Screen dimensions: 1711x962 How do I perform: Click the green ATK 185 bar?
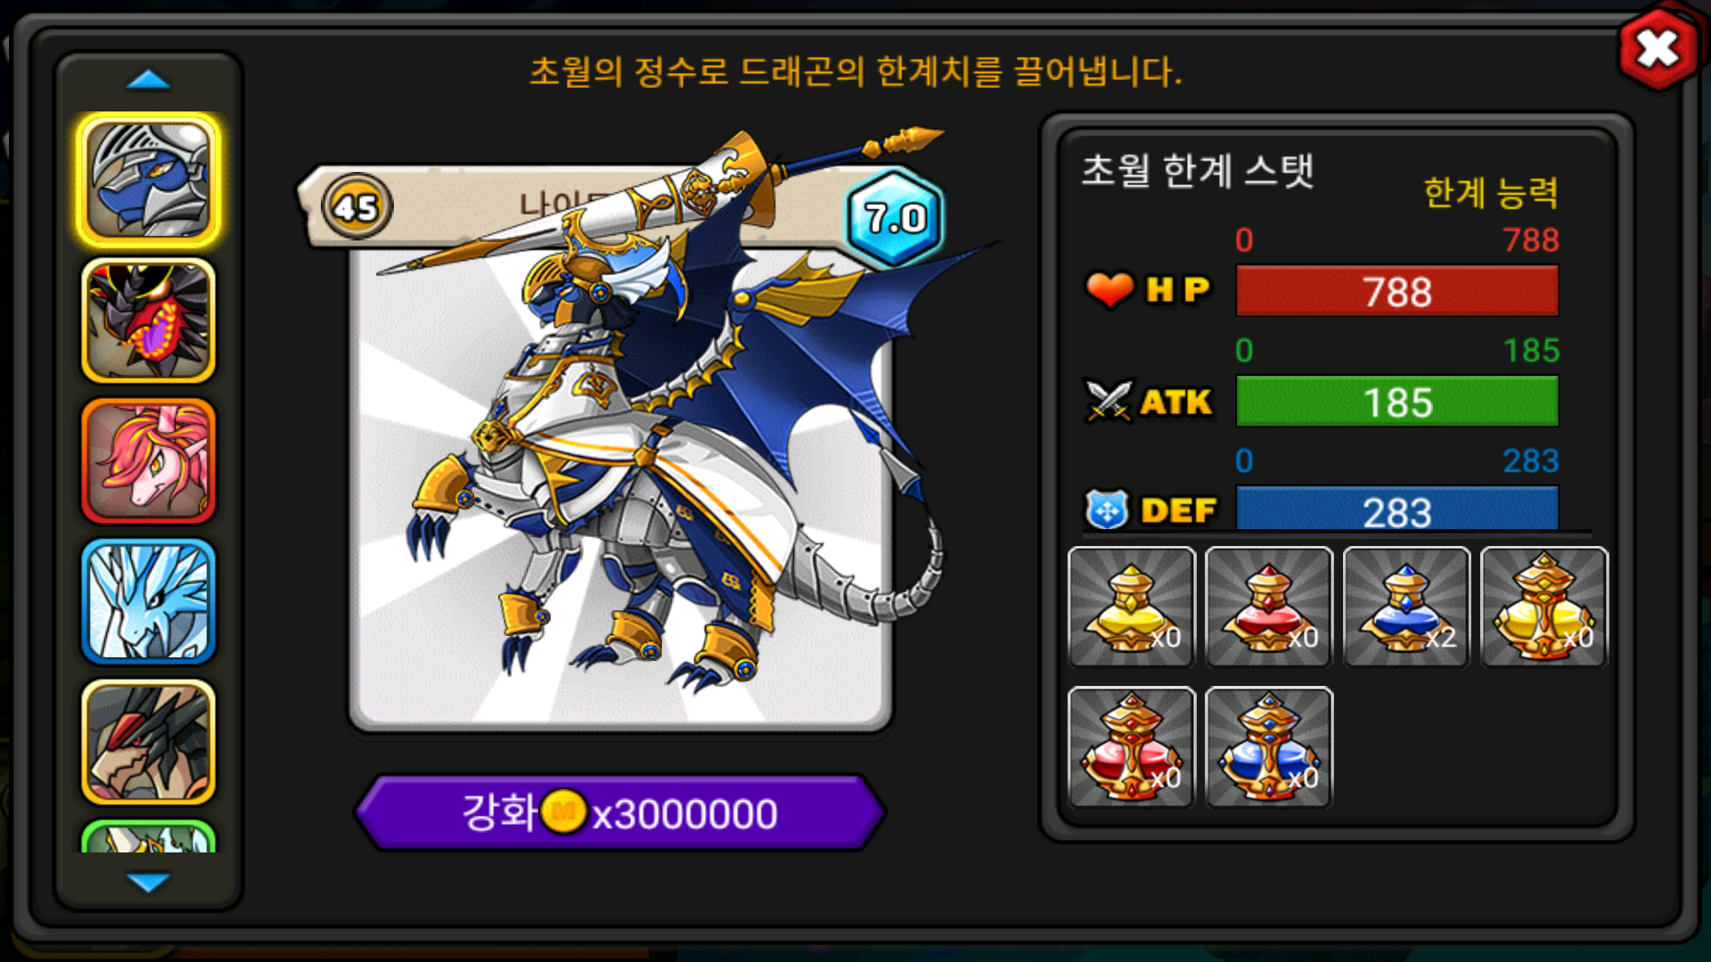1397,402
